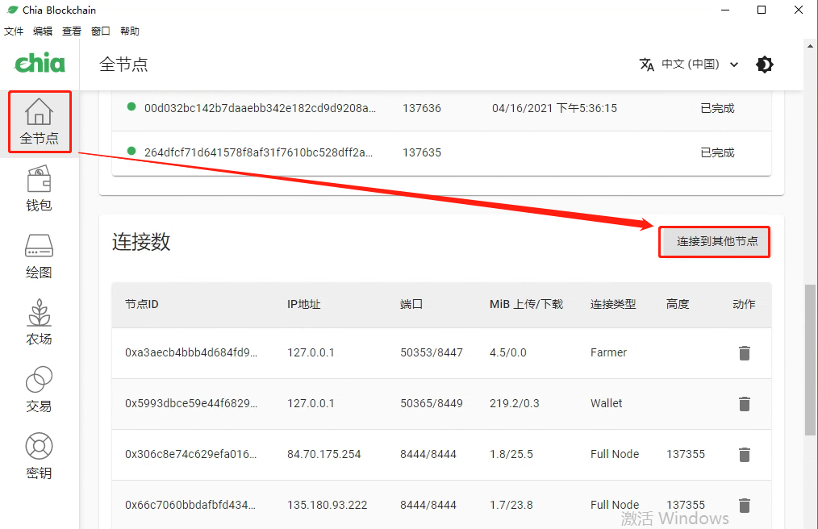Delete the Wallet connection with trash icon
Viewport: 818px width, 529px height.
point(744,403)
